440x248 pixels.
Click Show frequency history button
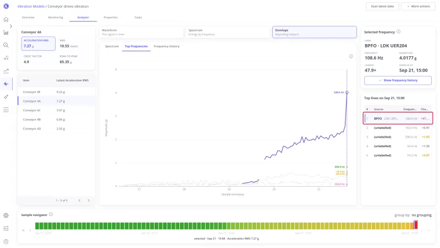(398, 80)
